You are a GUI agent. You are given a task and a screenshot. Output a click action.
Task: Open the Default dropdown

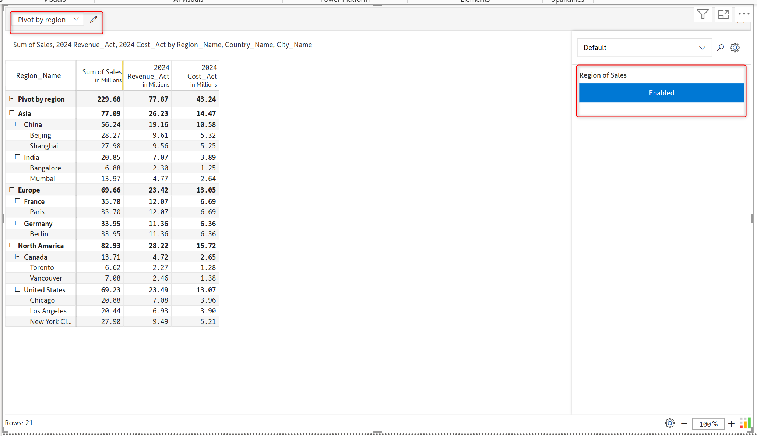tap(644, 48)
